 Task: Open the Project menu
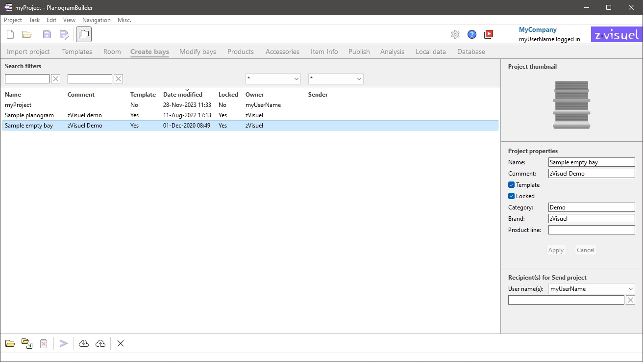click(13, 20)
